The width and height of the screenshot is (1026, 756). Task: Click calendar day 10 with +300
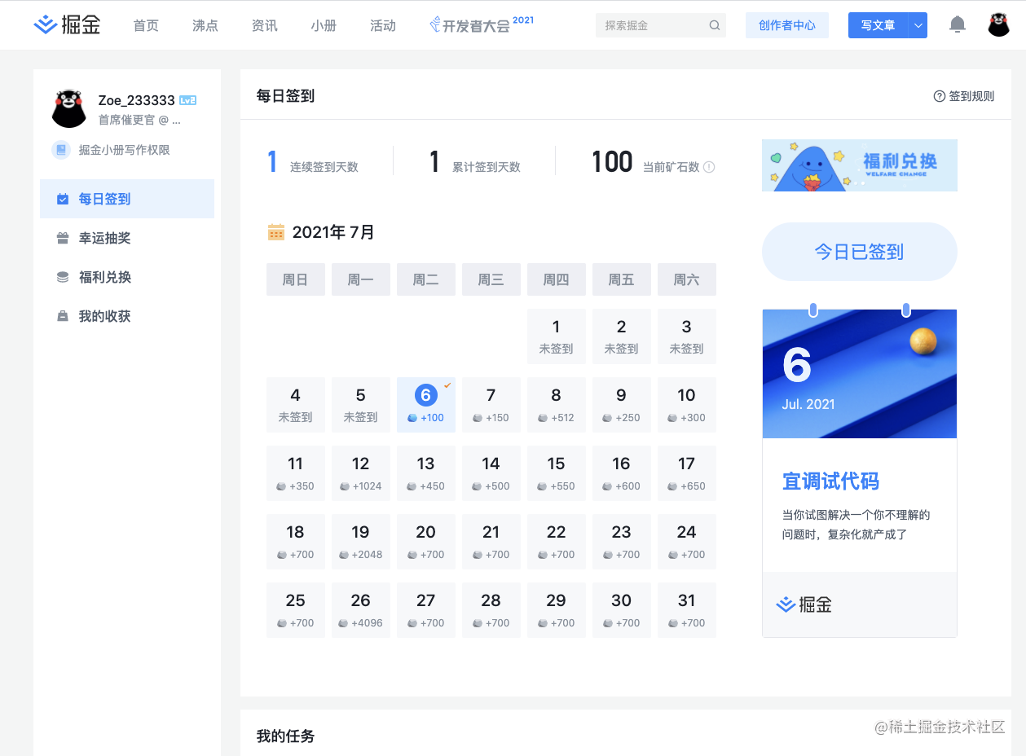(x=687, y=405)
